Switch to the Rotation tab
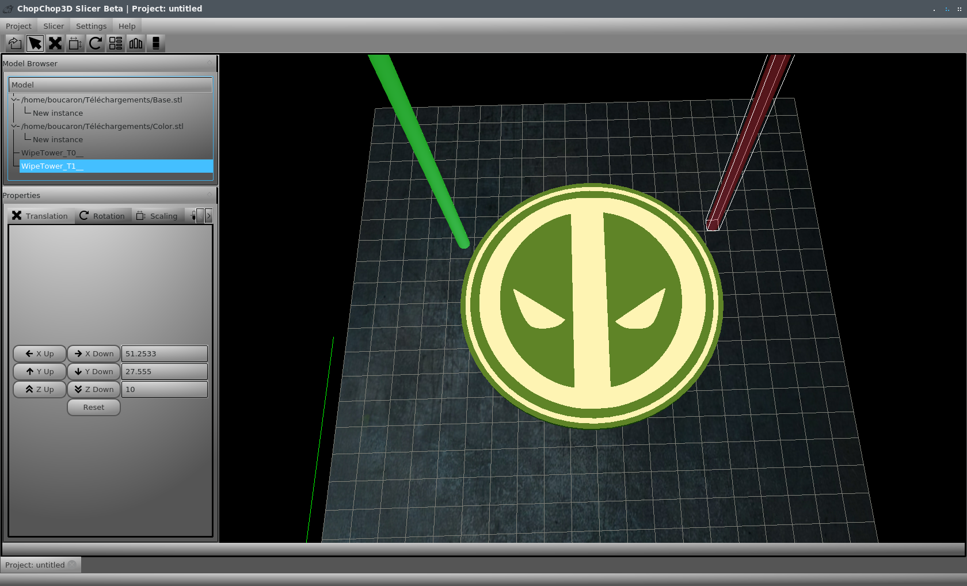Viewport: 967px width, 586px height. (102, 216)
